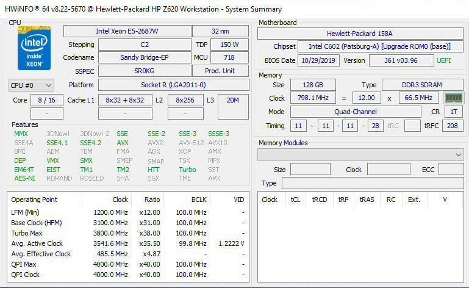Click the green memory module icon
The height and width of the screenshot is (288, 469).
(453, 98)
